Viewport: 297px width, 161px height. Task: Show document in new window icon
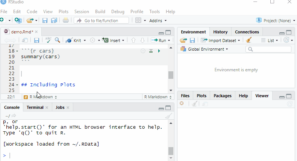(x=25, y=40)
